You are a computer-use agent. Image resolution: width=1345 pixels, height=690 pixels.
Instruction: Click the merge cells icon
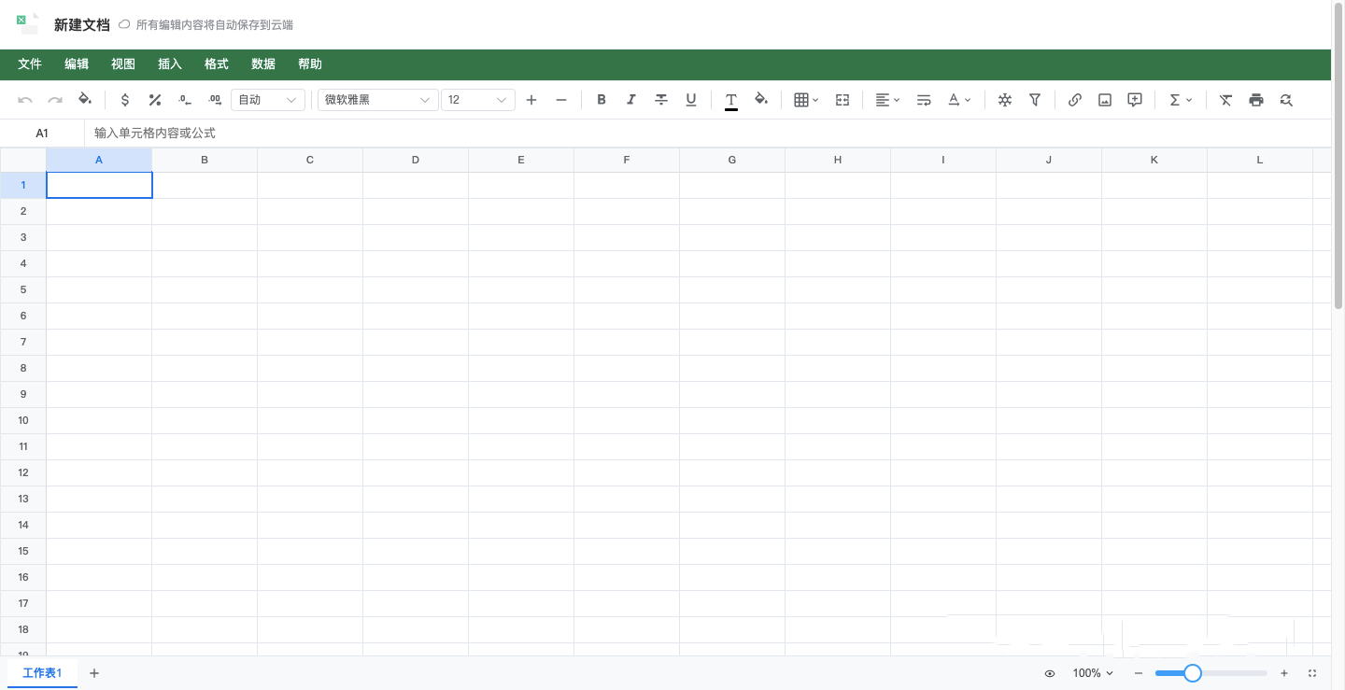coord(842,100)
